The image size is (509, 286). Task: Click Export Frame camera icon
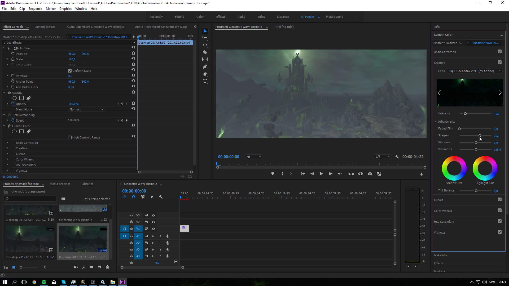(370, 174)
